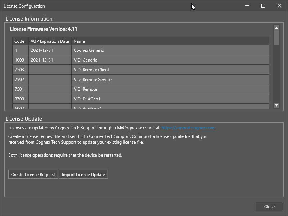The height and width of the screenshot is (216, 288).
Task: Select the ViDi.Remote.Service row
Action: (x=93, y=80)
